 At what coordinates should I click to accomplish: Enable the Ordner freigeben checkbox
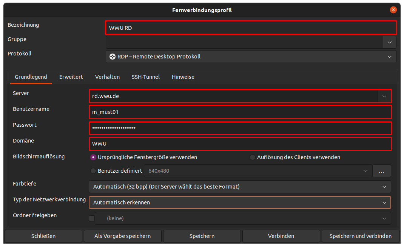click(91, 218)
